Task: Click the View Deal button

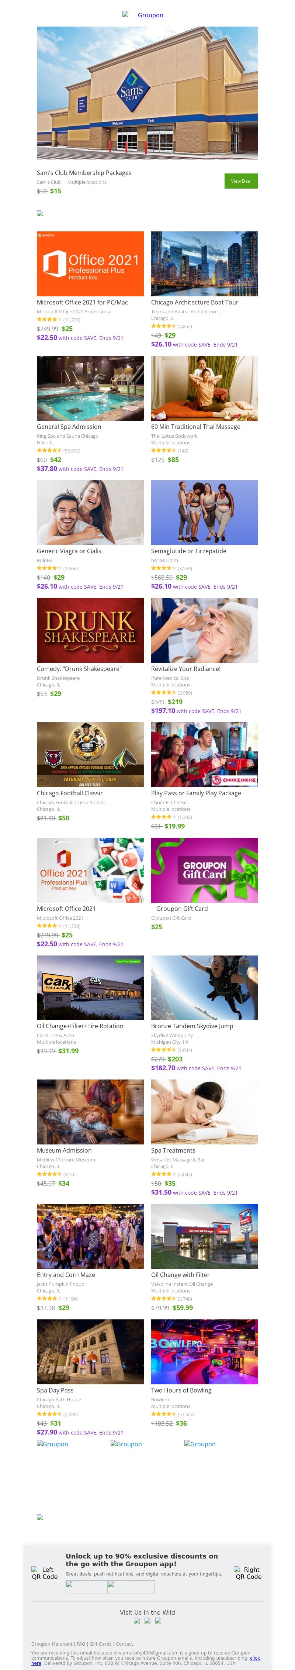Action: tap(240, 181)
